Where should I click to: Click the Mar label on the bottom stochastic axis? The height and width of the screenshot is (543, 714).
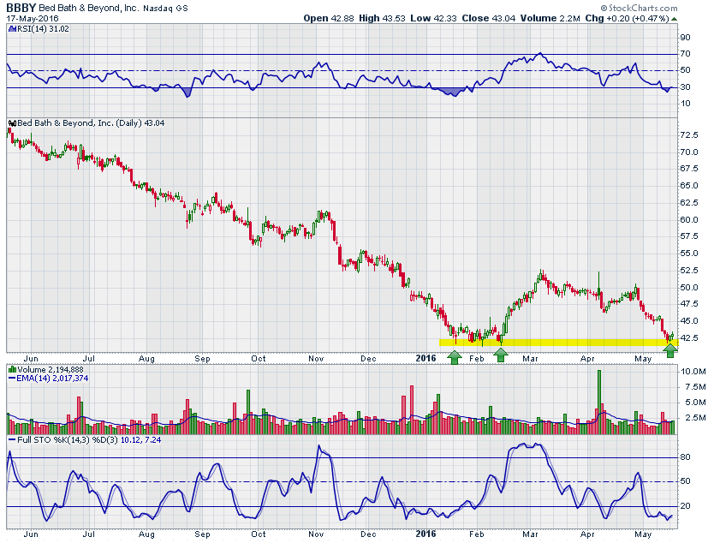(531, 534)
